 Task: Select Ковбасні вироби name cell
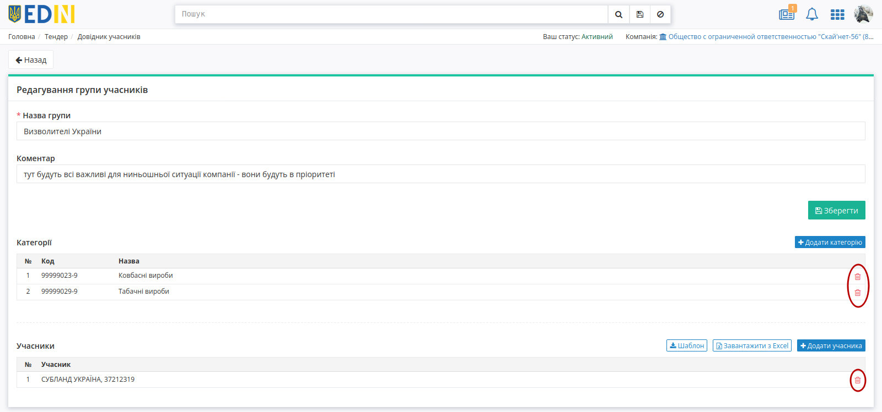146,276
